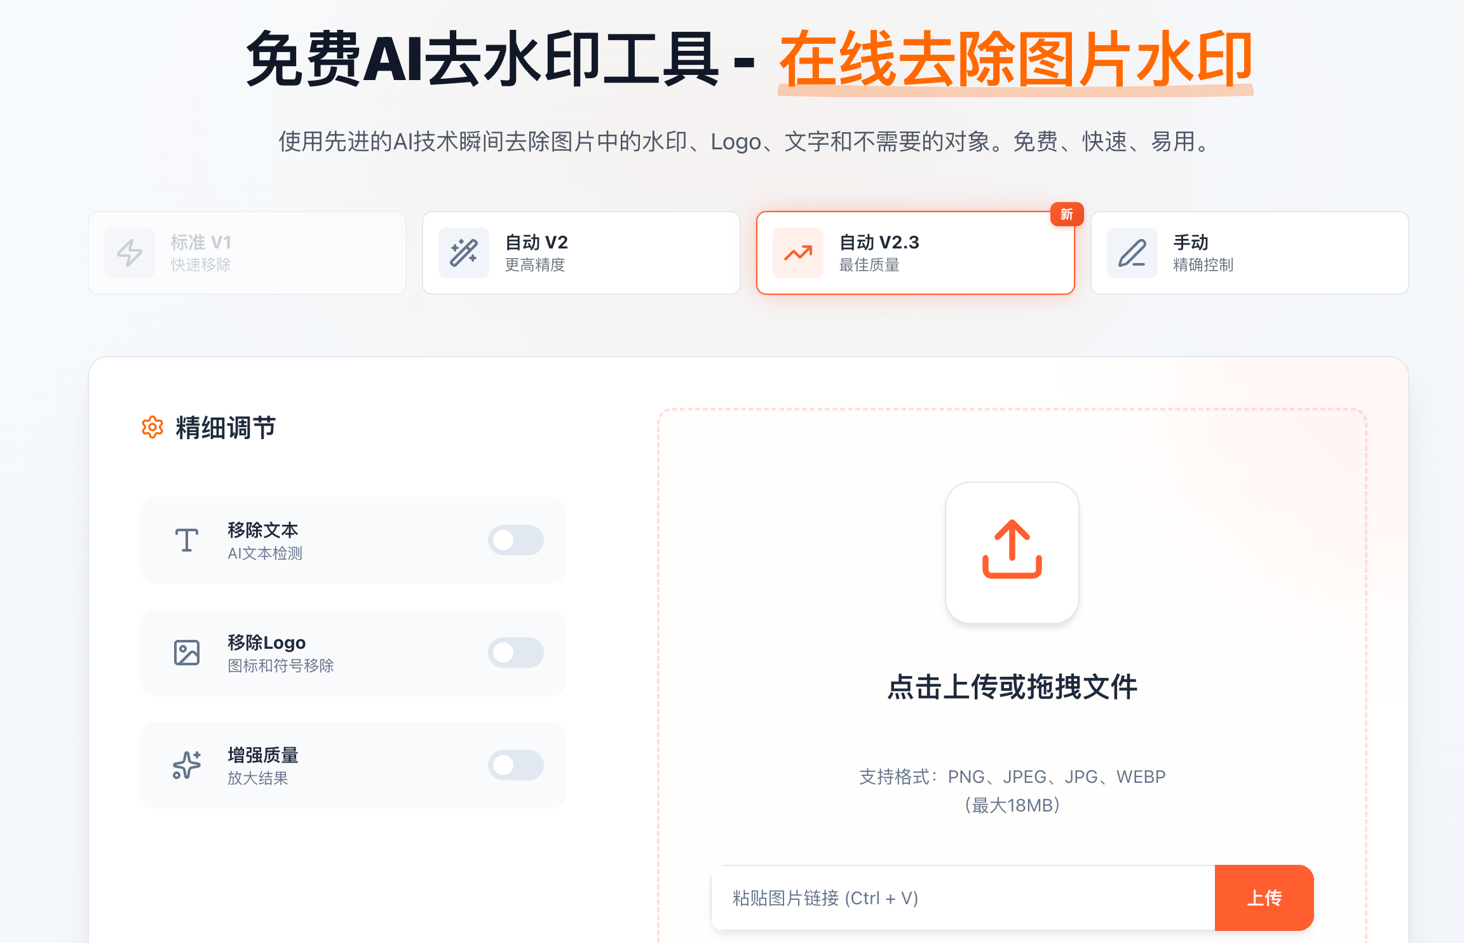This screenshot has width=1464, height=943.
Task: Switch on the 增强质量 toggle
Action: pyautogui.click(x=515, y=765)
